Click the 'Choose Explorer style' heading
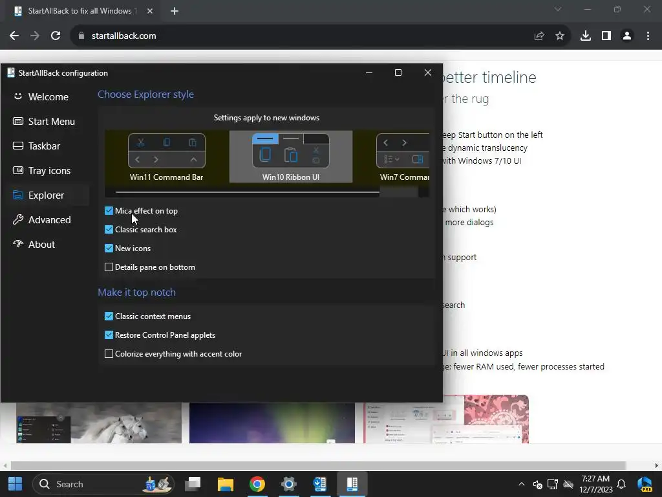Image resolution: width=662 pixels, height=497 pixels. coord(145,94)
